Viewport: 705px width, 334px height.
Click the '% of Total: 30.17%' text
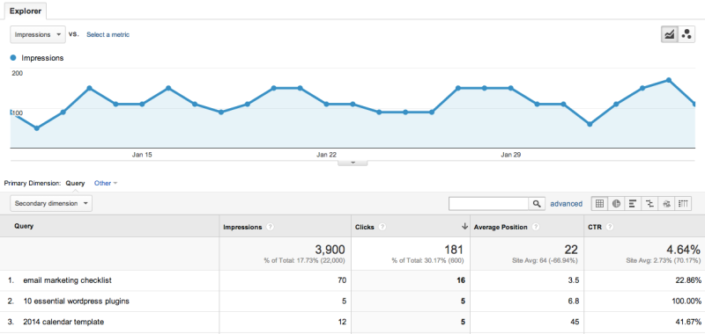pyautogui.click(x=427, y=260)
